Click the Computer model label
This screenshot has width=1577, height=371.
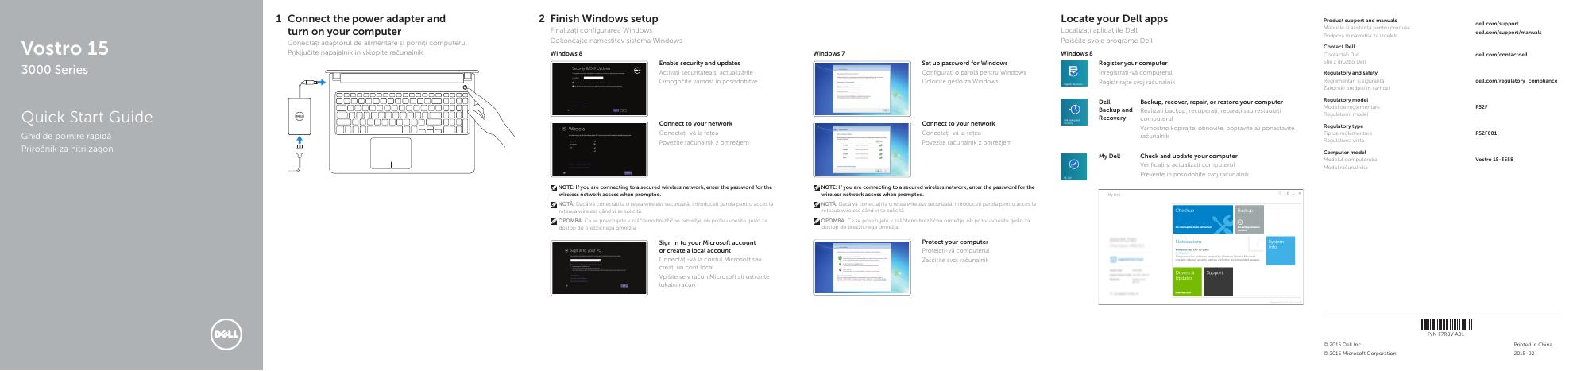(x=1345, y=153)
